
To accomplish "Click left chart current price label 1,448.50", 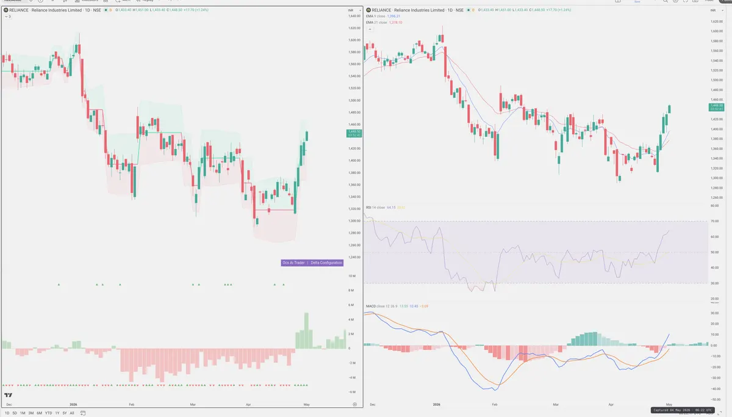I will (354, 133).
